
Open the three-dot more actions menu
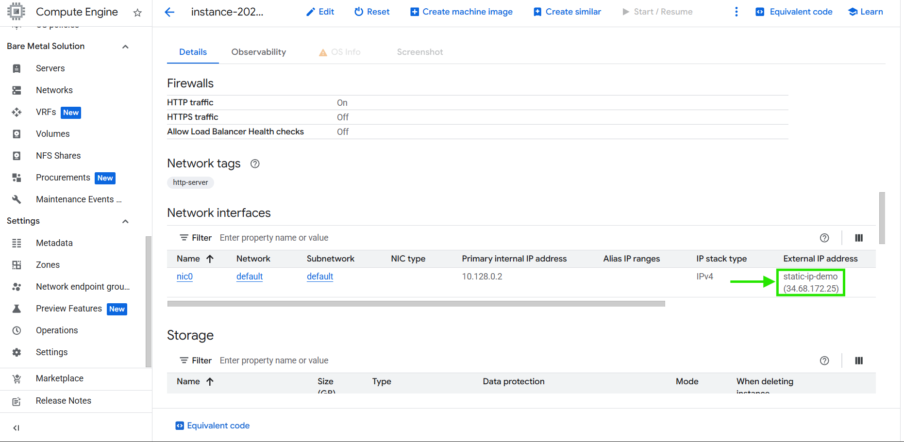(736, 12)
